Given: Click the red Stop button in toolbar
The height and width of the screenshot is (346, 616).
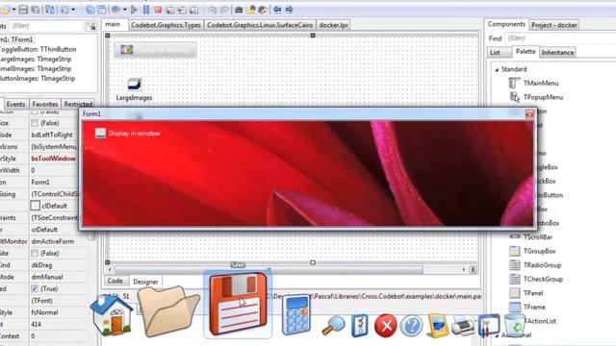Looking at the screenshot, I should tap(158, 10).
